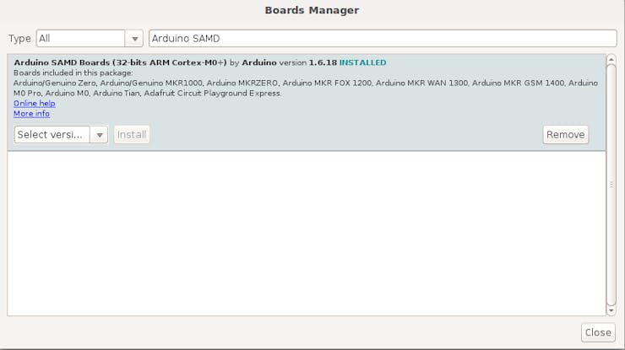Click the version 1.6.18 text

[x=308, y=62]
